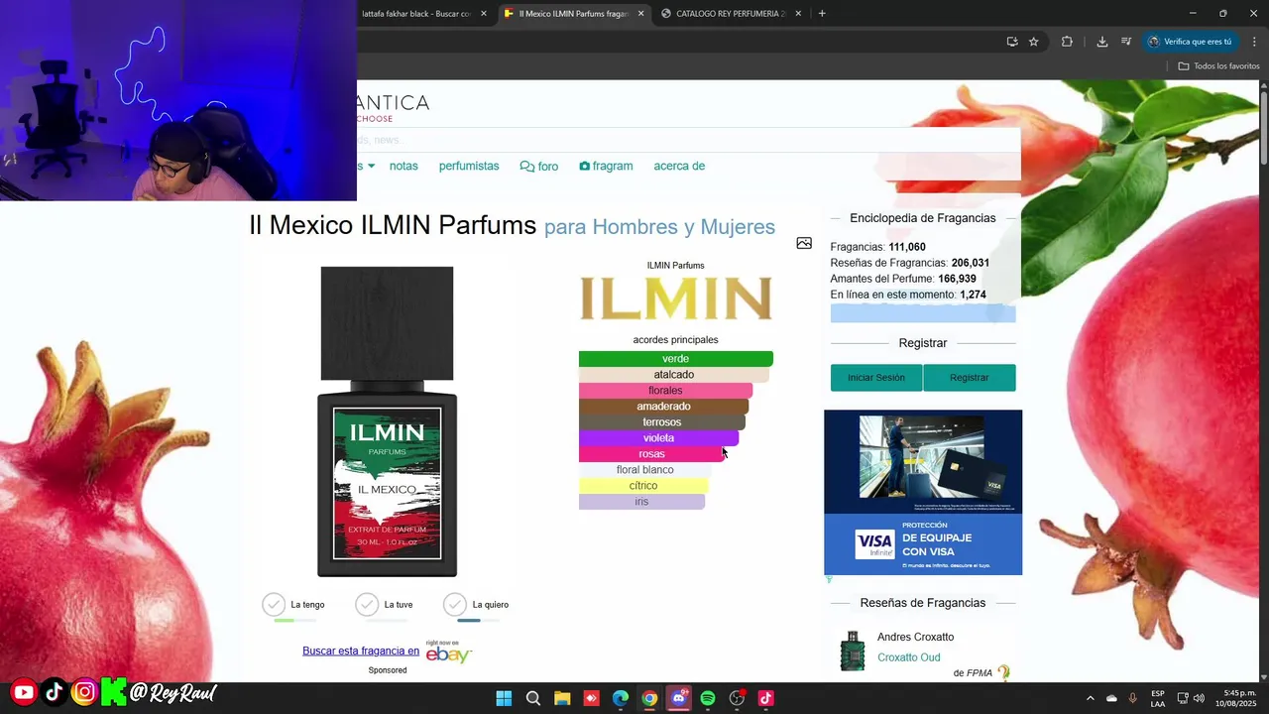Focus the Fragrantica search field
Screen dimensions: 1269x714
pos(688,140)
